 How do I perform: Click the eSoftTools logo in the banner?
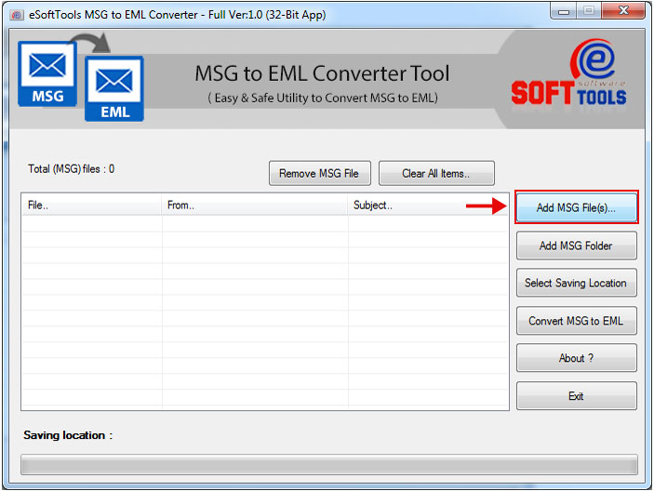pos(567,78)
